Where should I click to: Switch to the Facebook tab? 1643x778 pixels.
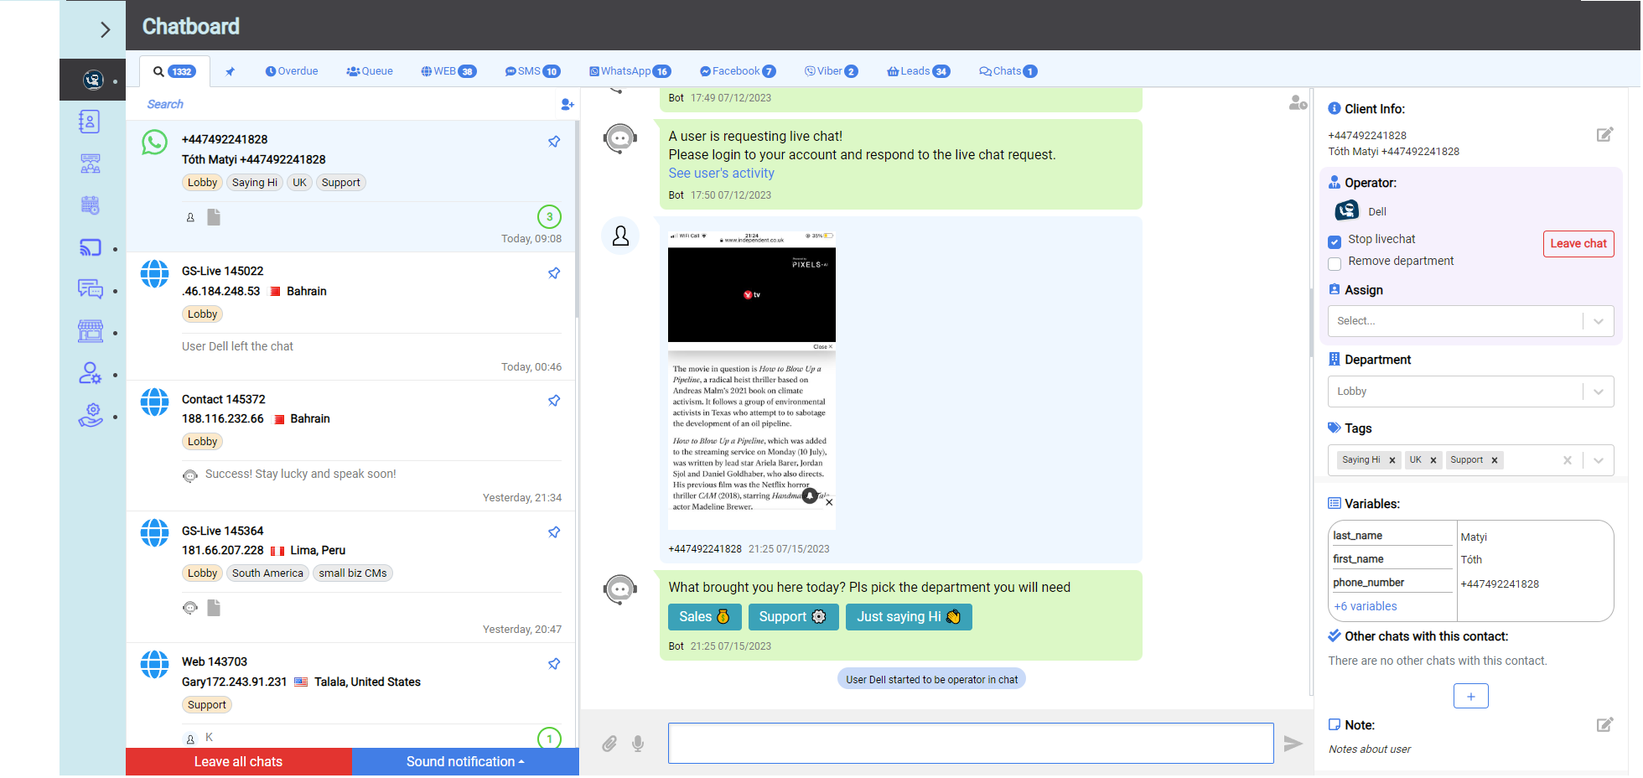pyautogui.click(x=738, y=71)
